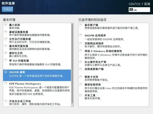
Task: Click text 用来连接到备份服务器并进行备份的客户端工具。
Action: click(x=112, y=28)
